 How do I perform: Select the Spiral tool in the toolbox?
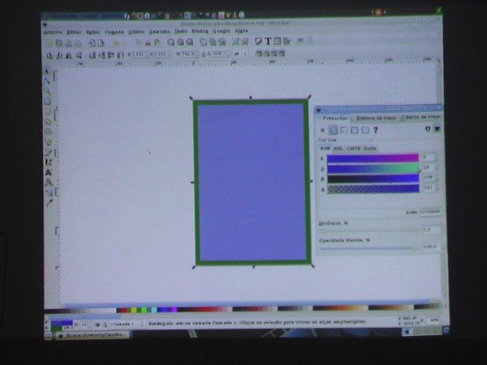(47, 131)
